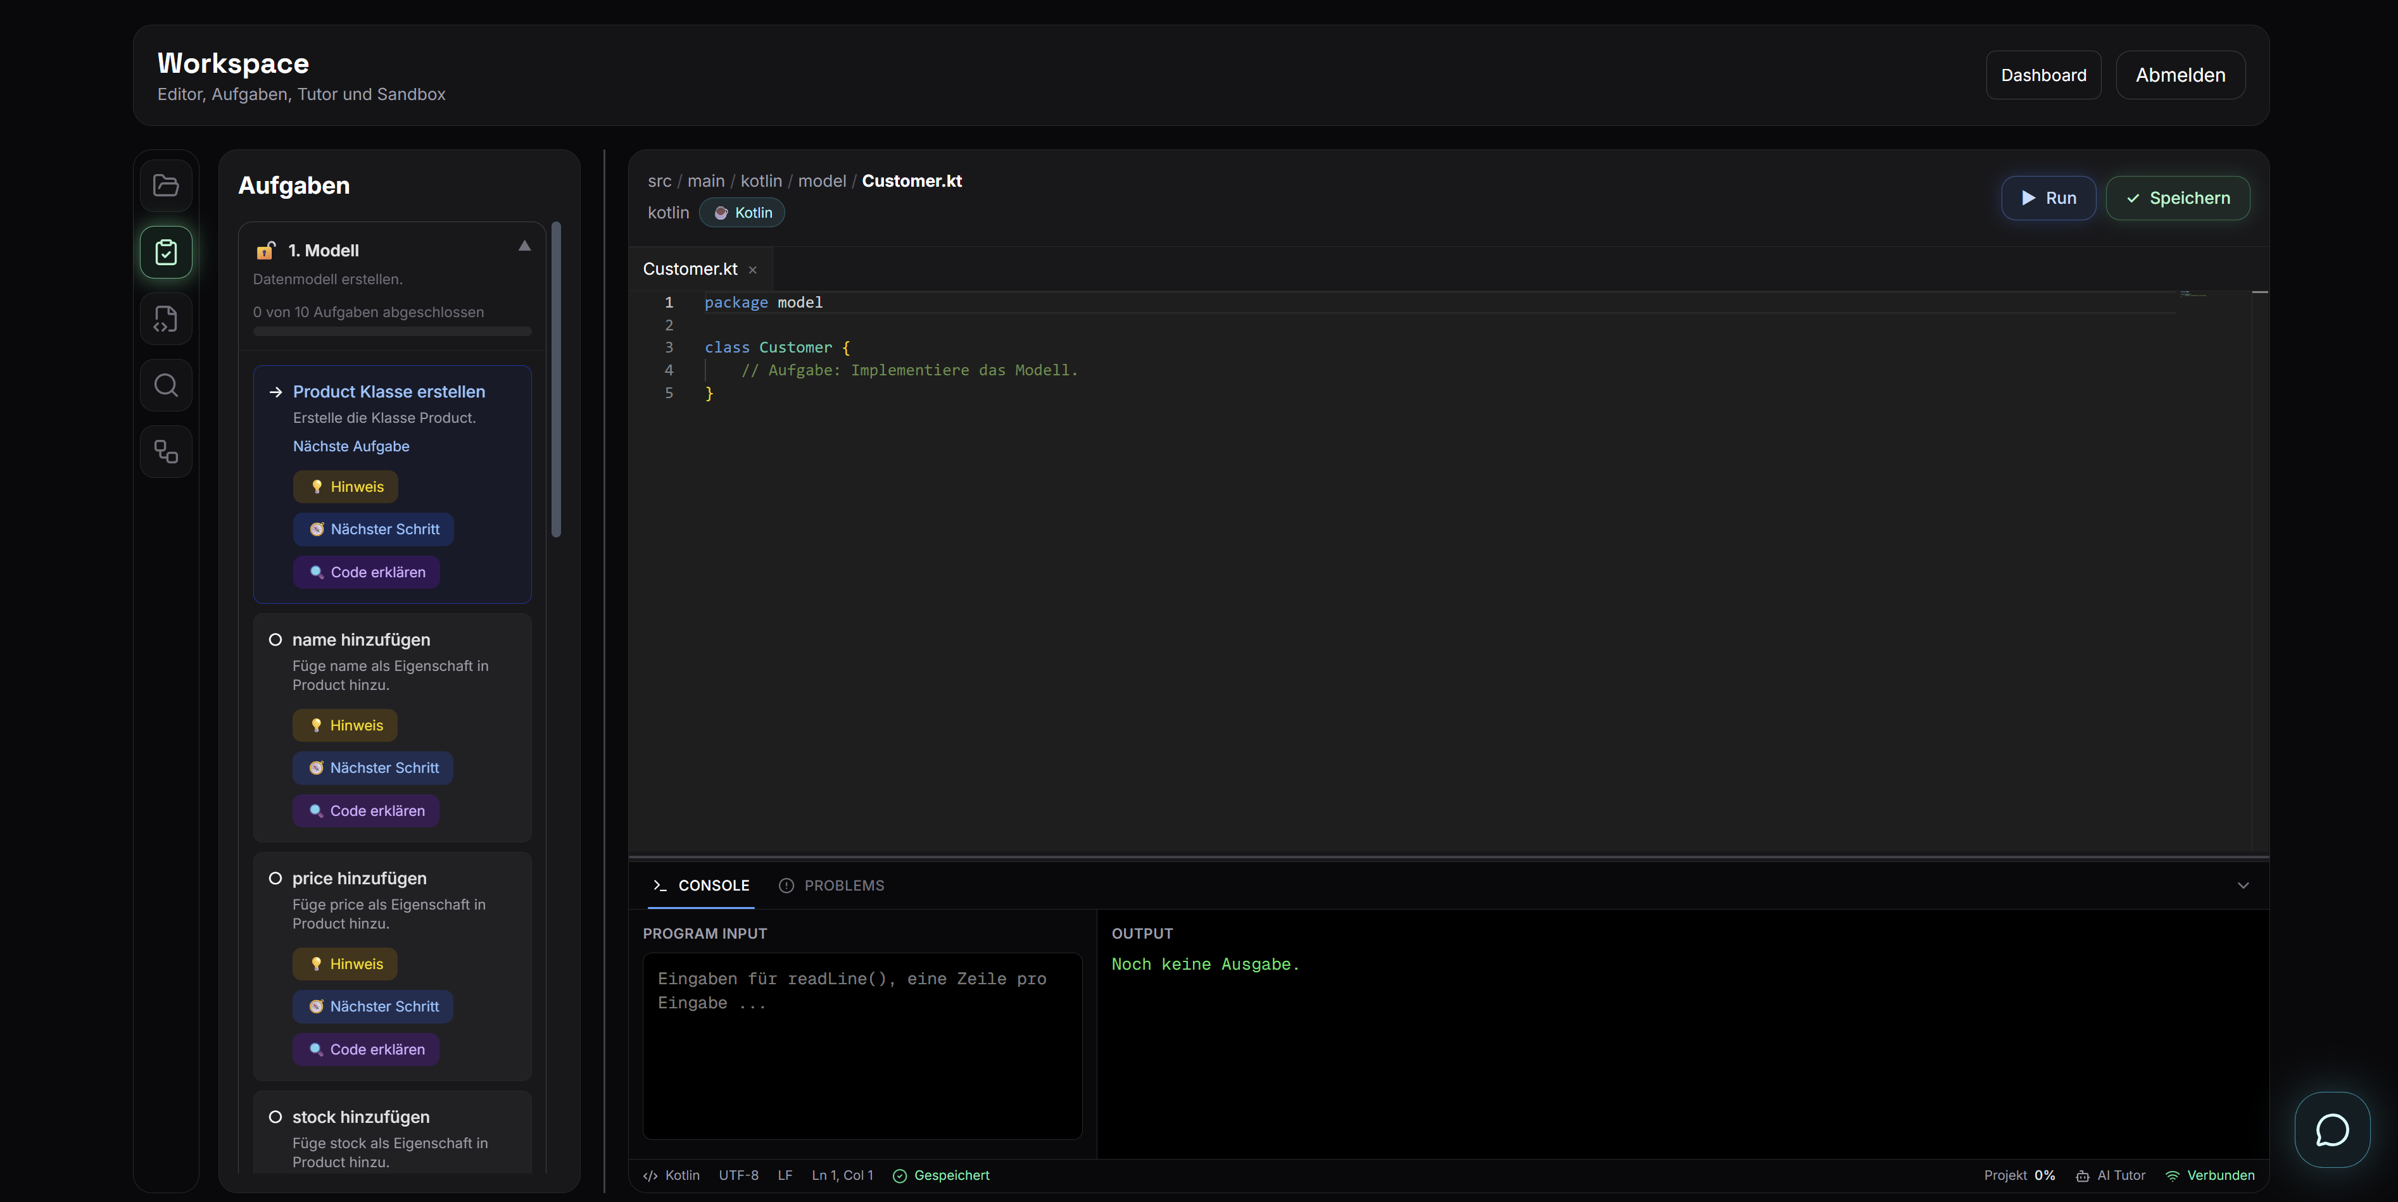Select the price hinzufügen task circle
This screenshot has width=2398, height=1202.
coord(275,879)
